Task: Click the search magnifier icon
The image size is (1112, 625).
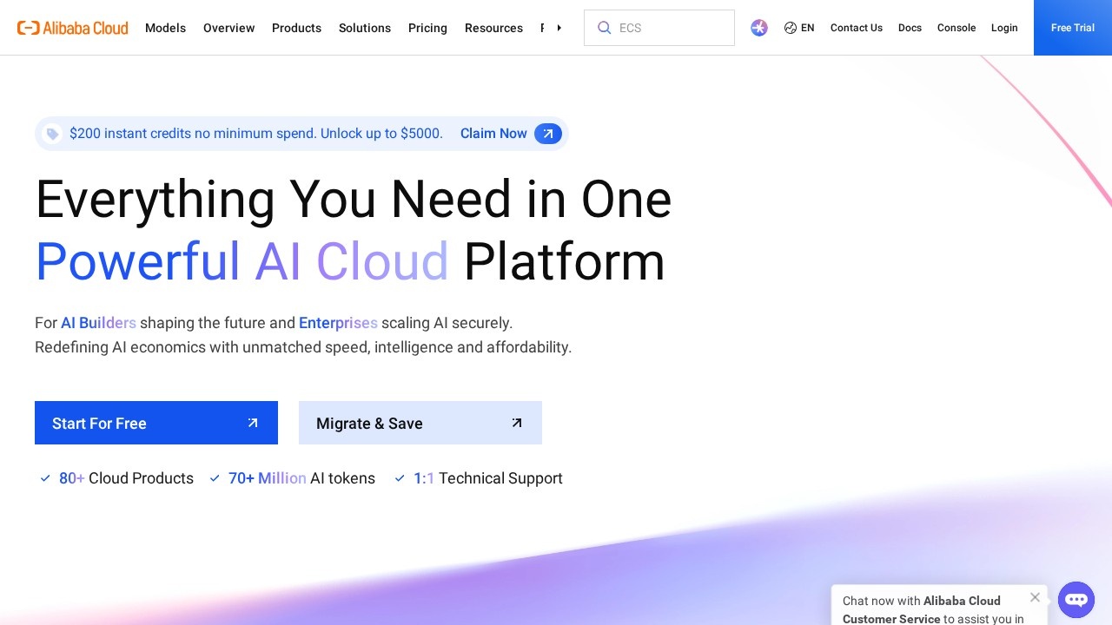Action: point(605,28)
